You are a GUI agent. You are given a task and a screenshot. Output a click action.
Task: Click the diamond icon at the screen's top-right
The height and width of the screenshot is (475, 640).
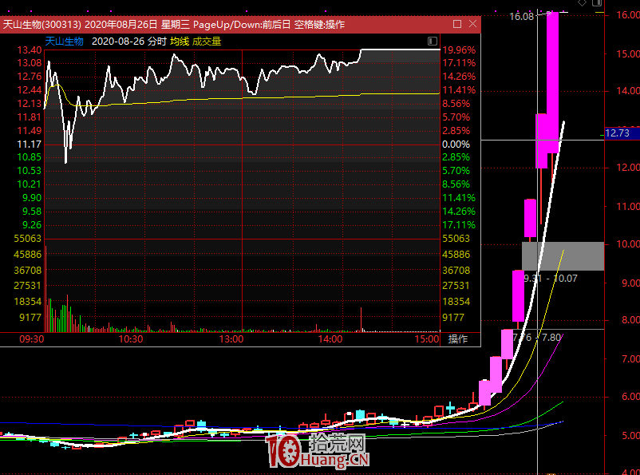(x=582, y=3)
